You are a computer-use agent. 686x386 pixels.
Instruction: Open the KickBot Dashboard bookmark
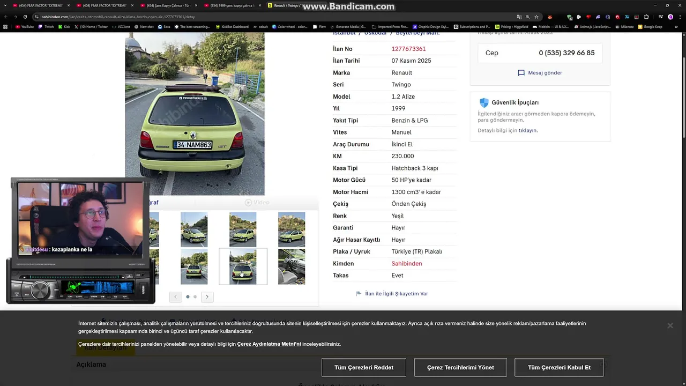(x=232, y=26)
